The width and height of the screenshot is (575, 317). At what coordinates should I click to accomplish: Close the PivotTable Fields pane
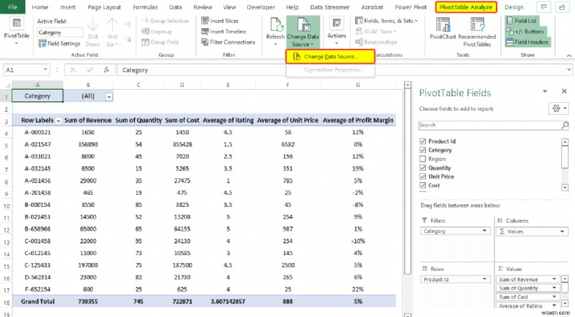[x=564, y=91]
